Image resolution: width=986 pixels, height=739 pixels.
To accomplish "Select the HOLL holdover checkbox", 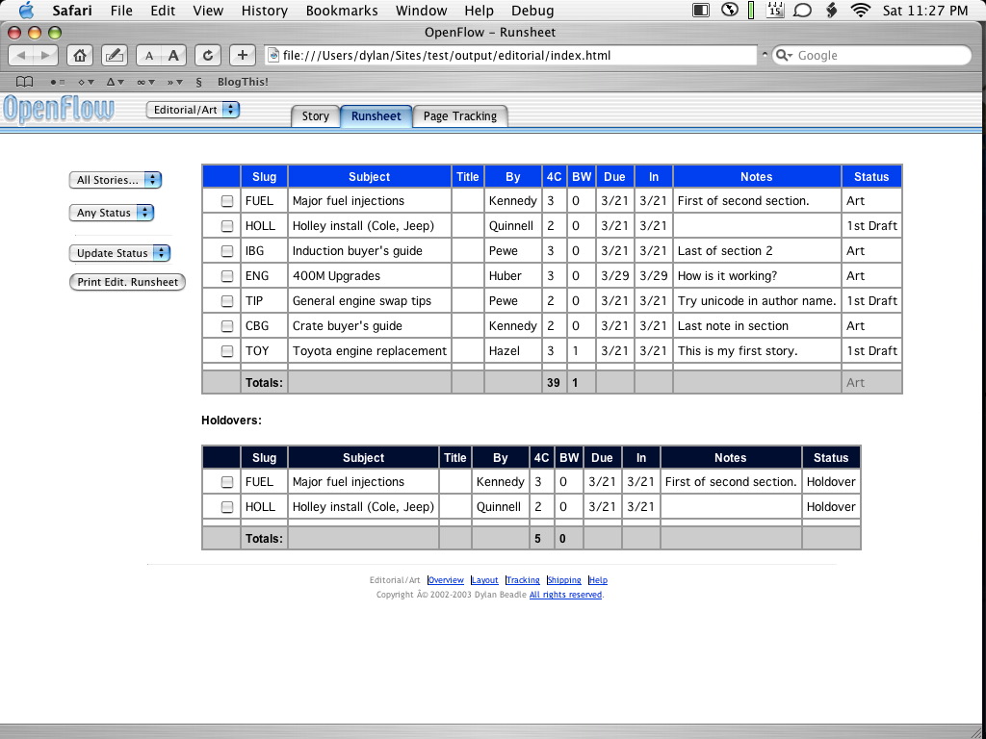I will coord(227,507).
